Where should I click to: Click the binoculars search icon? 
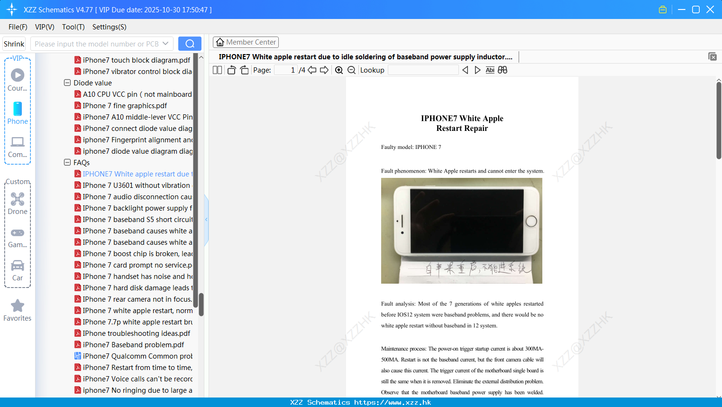503,70
